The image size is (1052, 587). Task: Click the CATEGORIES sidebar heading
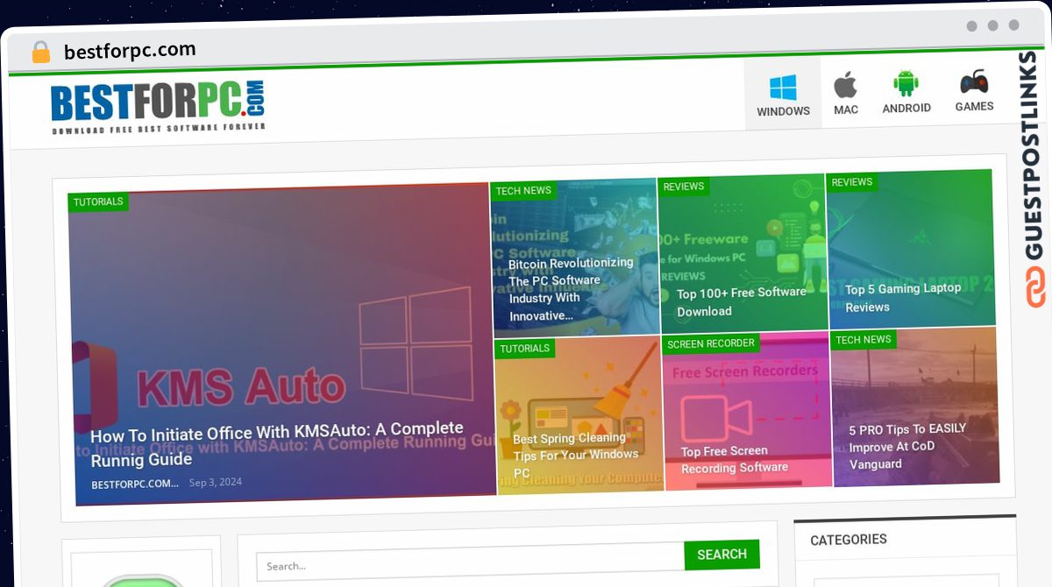pos(849,541)
